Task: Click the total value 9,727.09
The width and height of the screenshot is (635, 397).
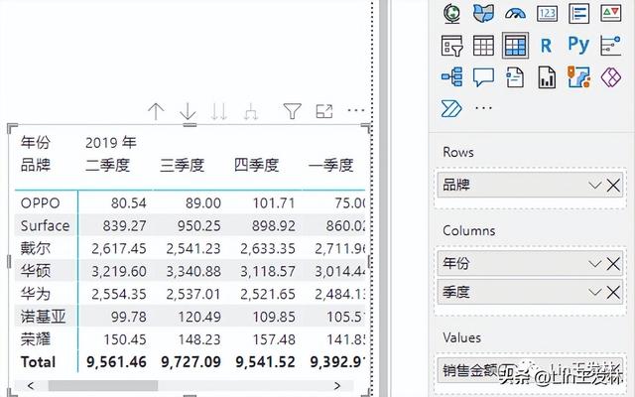Action: [x=191, y=362]
